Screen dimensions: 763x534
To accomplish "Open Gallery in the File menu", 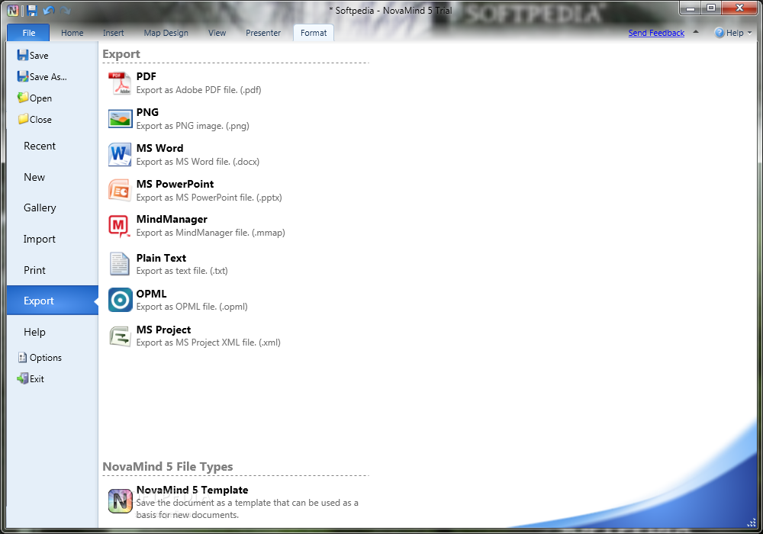I will [40, 207].
